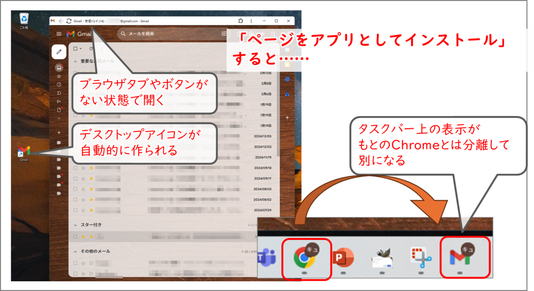
Task: Open the three-dot menu in the title bar
Action: click(251, 20)
